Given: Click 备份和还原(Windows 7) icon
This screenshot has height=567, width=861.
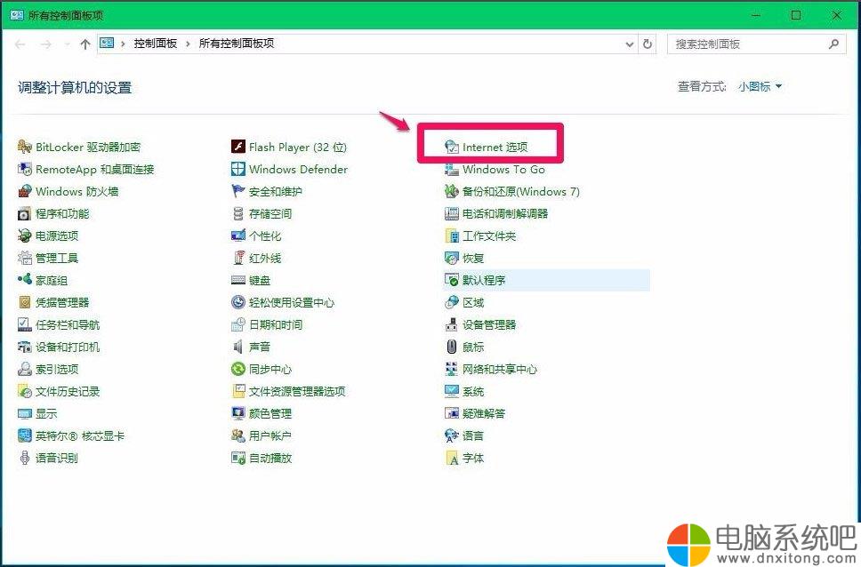Looking at the screenshot, I should point(451,192).
